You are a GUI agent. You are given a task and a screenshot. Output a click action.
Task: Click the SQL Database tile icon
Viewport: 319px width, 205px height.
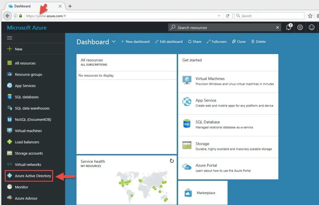(187, 124)
